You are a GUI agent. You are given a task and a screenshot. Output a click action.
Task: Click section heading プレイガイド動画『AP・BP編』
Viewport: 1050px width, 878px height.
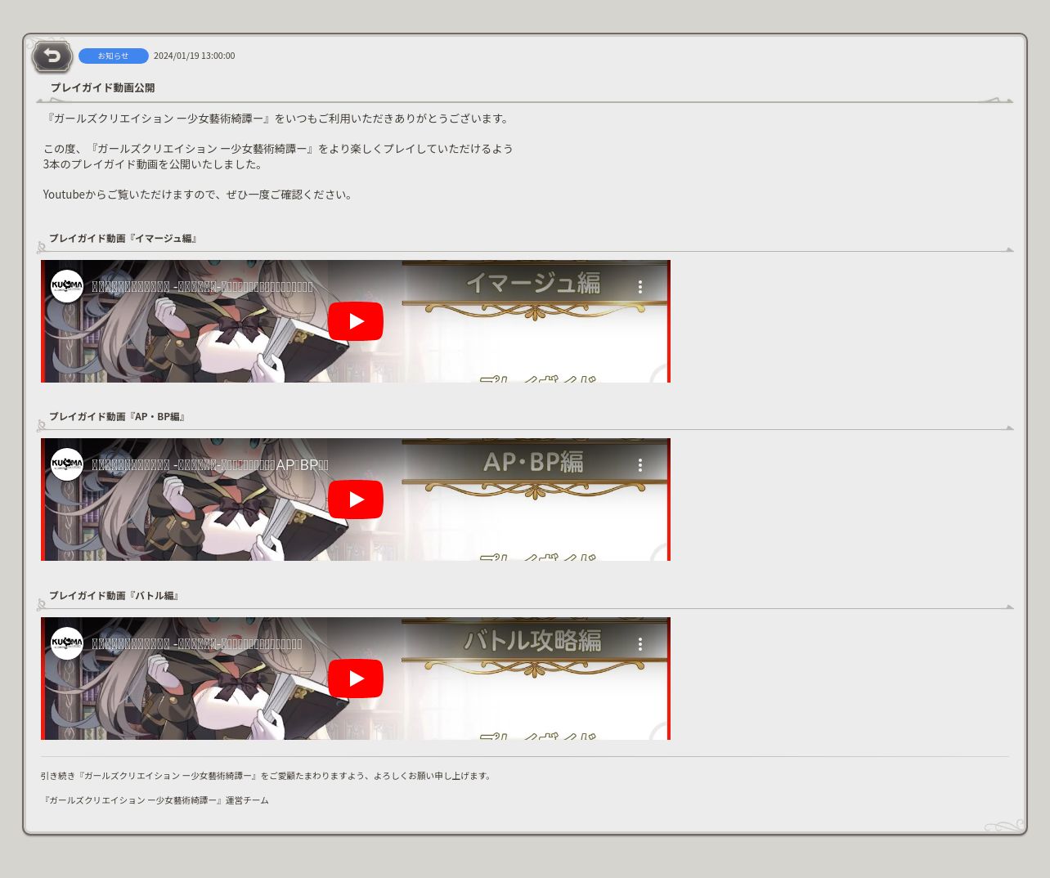click(117, 417)
